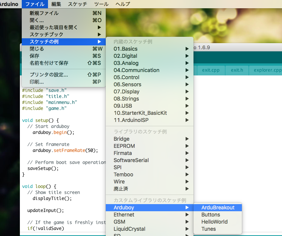Open the ツール menu
This screenshot has width=282, height=236.
[101, 4]
